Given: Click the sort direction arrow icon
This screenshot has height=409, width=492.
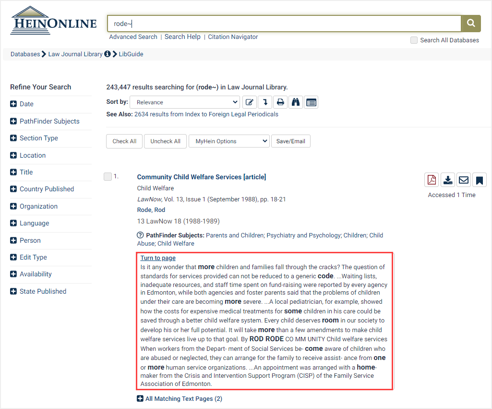Looking at the screenshot, I should point(265,102).
